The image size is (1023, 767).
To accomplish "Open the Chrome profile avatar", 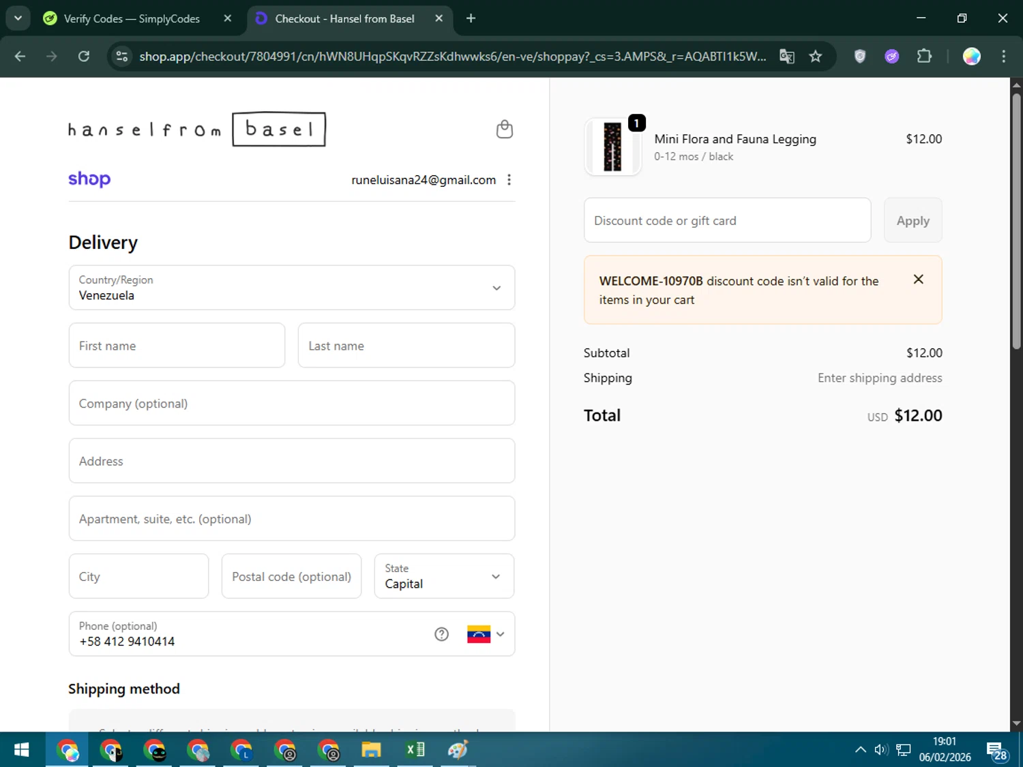I will [x=971, y=56].
